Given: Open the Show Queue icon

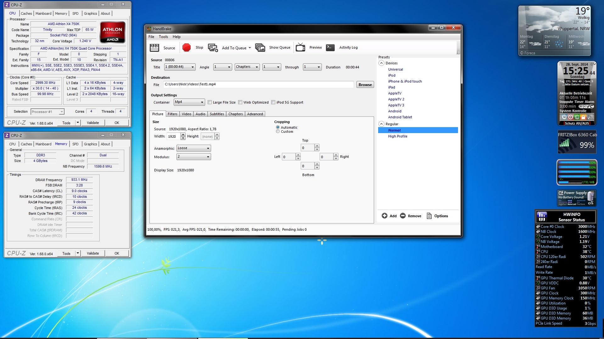Looking at the screenshot, I should point(260,48).
